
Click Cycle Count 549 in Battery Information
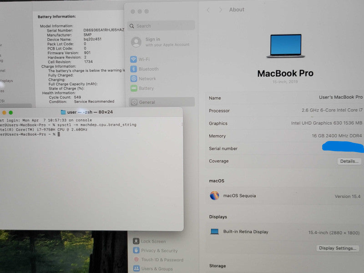(x=65, y=97)
